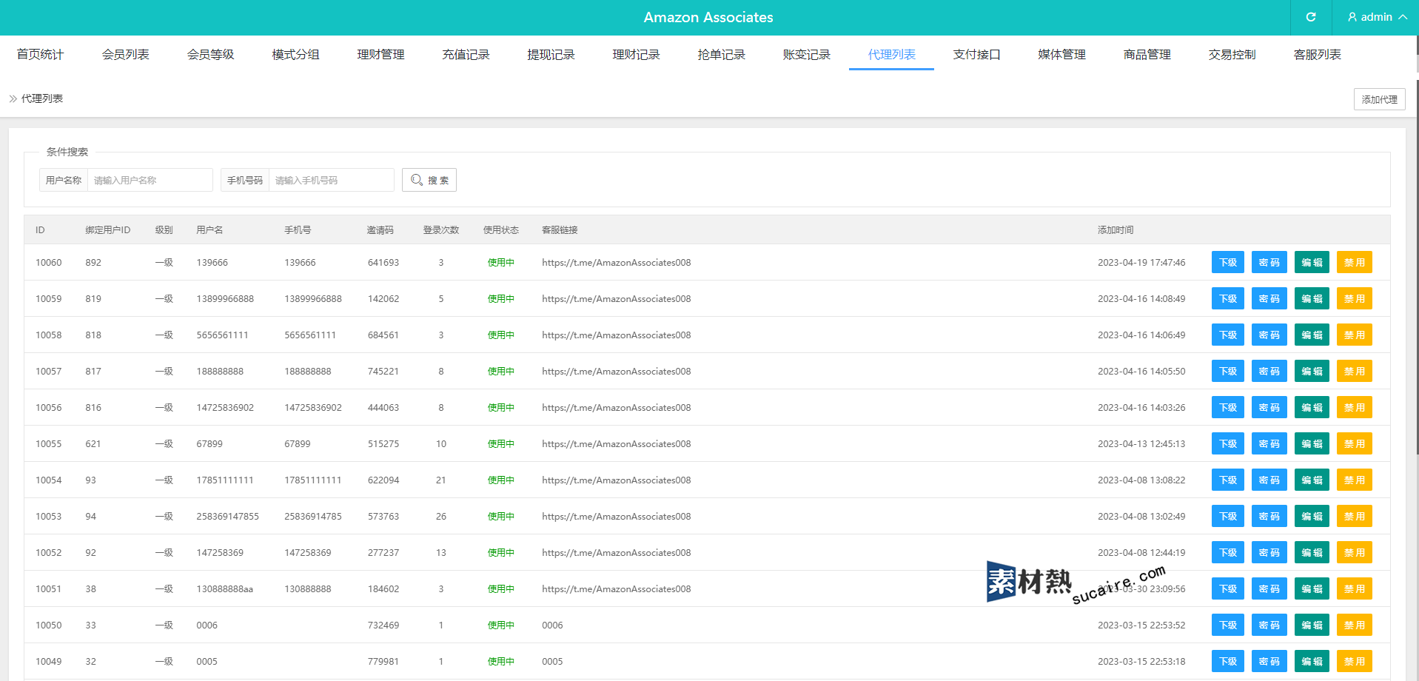
Task: Focus the 用户名称 search input
Action: (150, 180)
